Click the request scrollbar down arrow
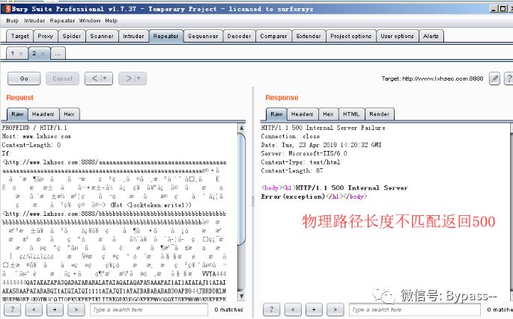 [241, 296]
